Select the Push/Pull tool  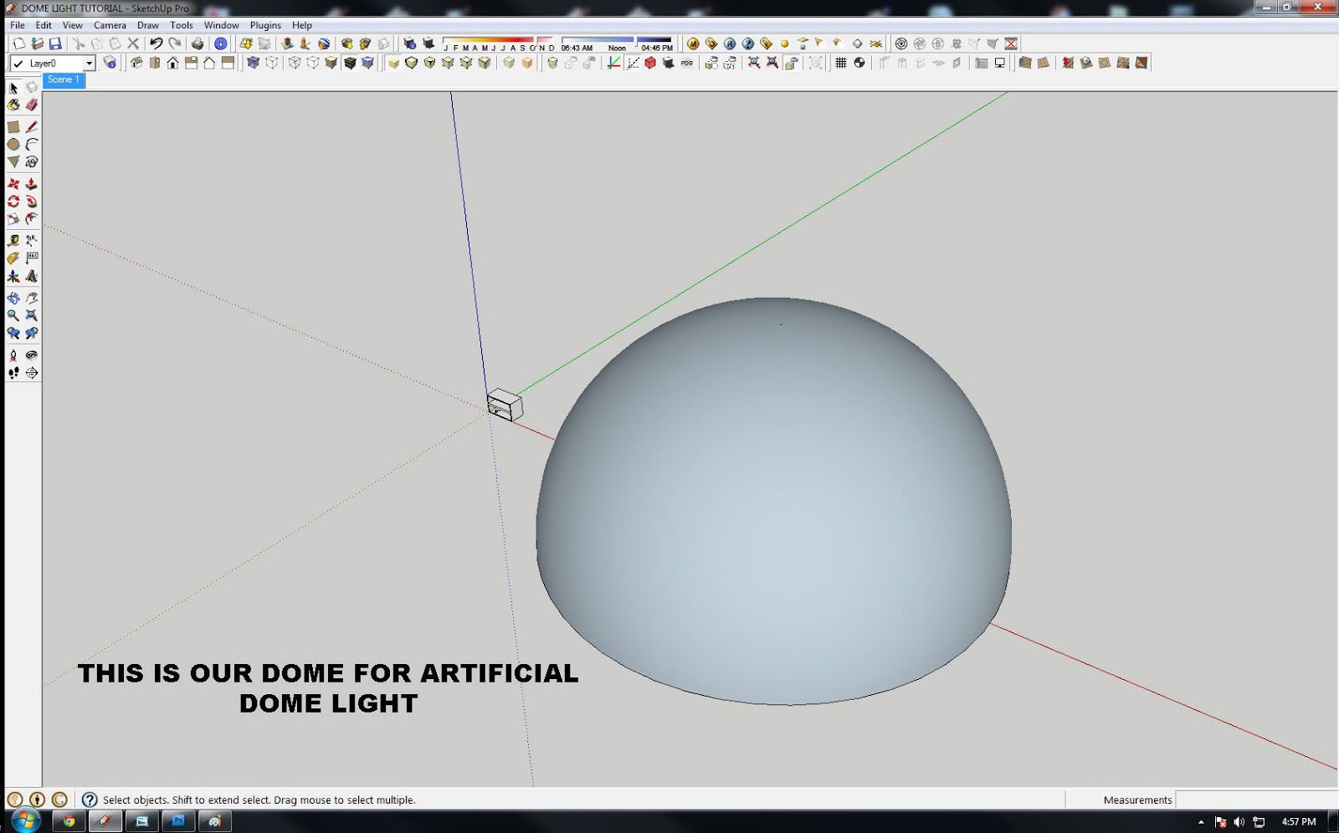[32, 183]
